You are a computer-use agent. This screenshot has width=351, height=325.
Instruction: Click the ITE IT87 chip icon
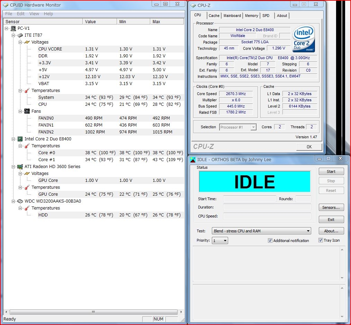(20, 35)
